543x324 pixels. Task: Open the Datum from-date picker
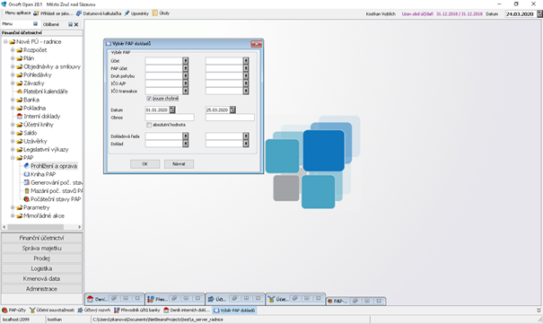coord(172,109)
